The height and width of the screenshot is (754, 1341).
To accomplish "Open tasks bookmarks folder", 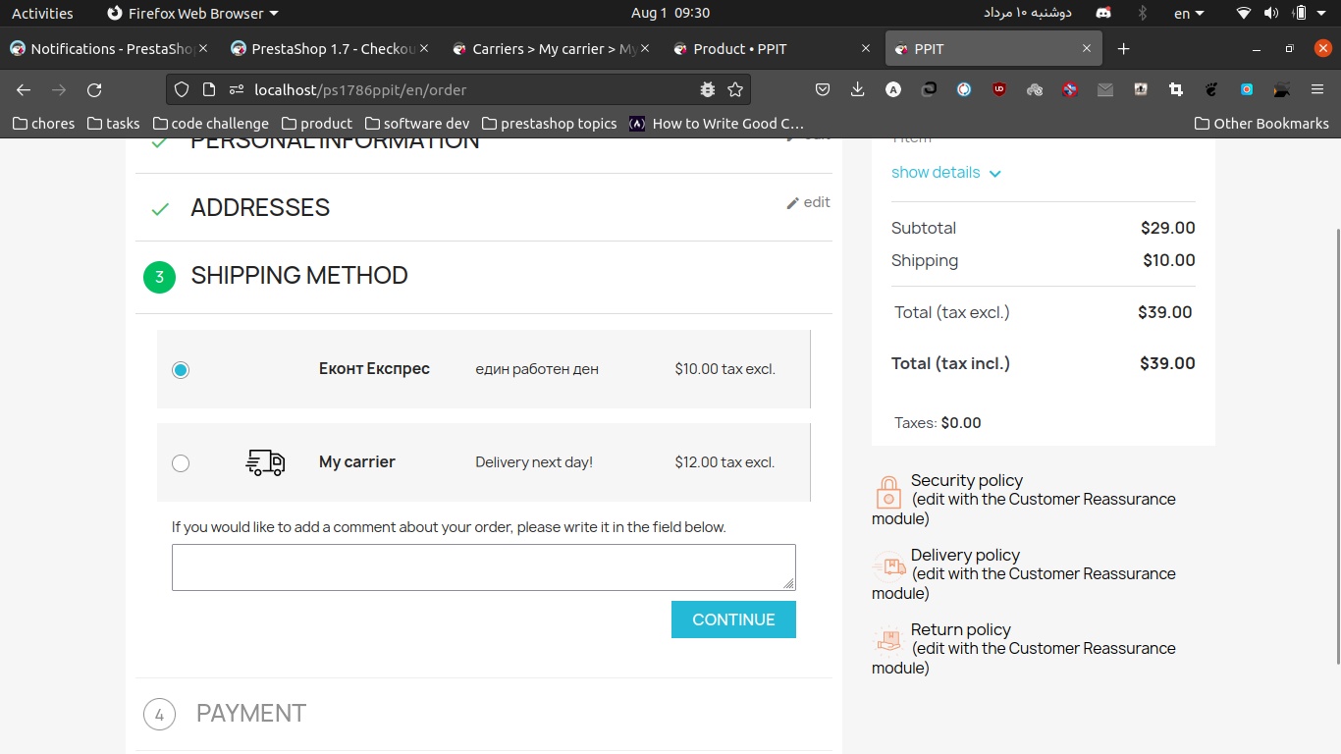I will (114, 124).
